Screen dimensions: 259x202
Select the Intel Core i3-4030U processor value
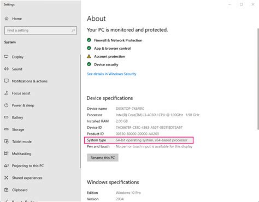pyautogui.click(x=157, y=115)
